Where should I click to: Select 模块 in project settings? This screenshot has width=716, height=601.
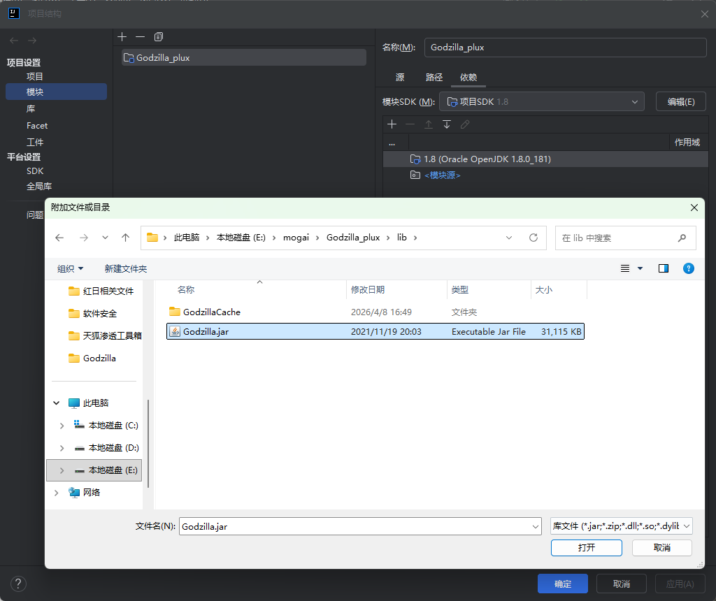(x=56, y=92)
